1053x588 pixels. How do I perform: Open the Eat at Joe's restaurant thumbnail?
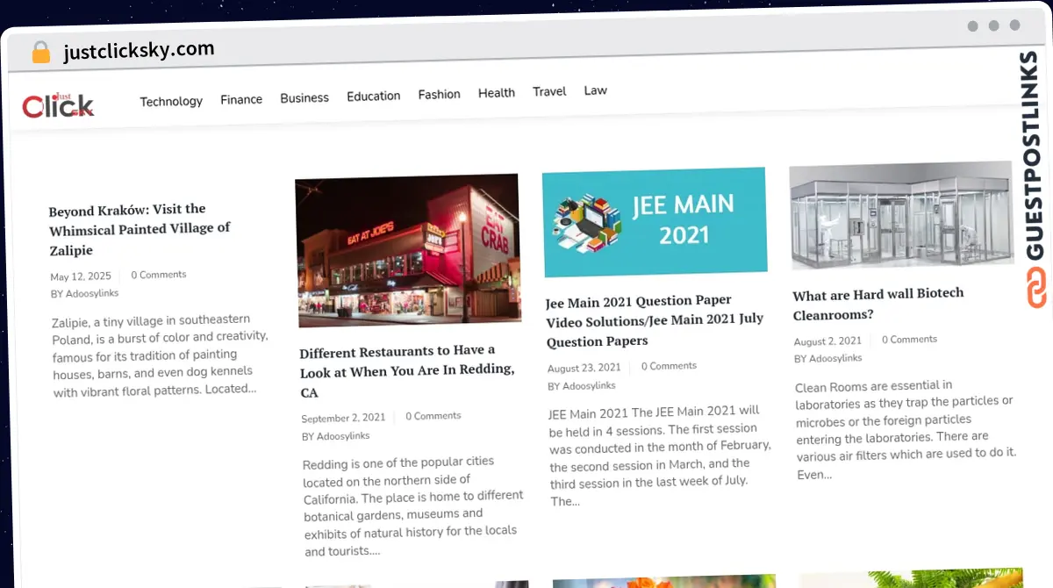(408, 249)
